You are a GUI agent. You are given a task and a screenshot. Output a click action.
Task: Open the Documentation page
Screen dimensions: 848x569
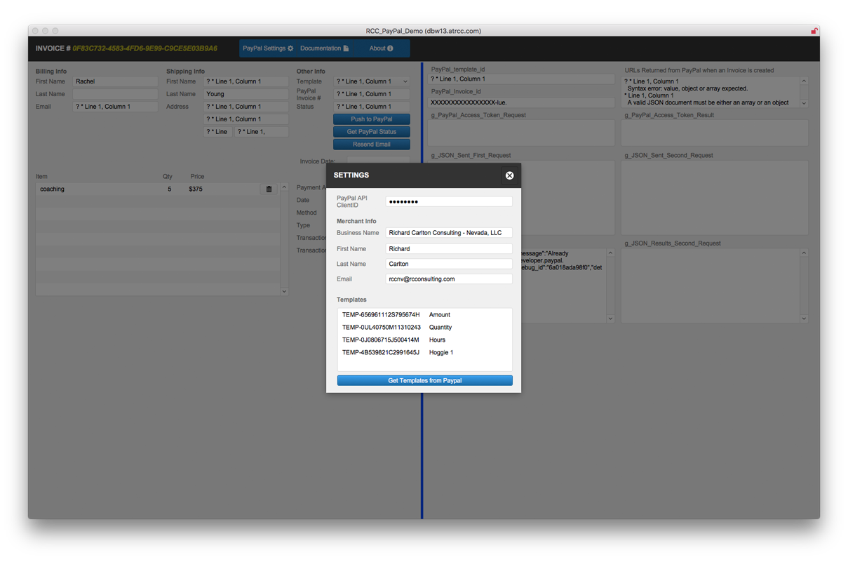(x=324, y=48)
